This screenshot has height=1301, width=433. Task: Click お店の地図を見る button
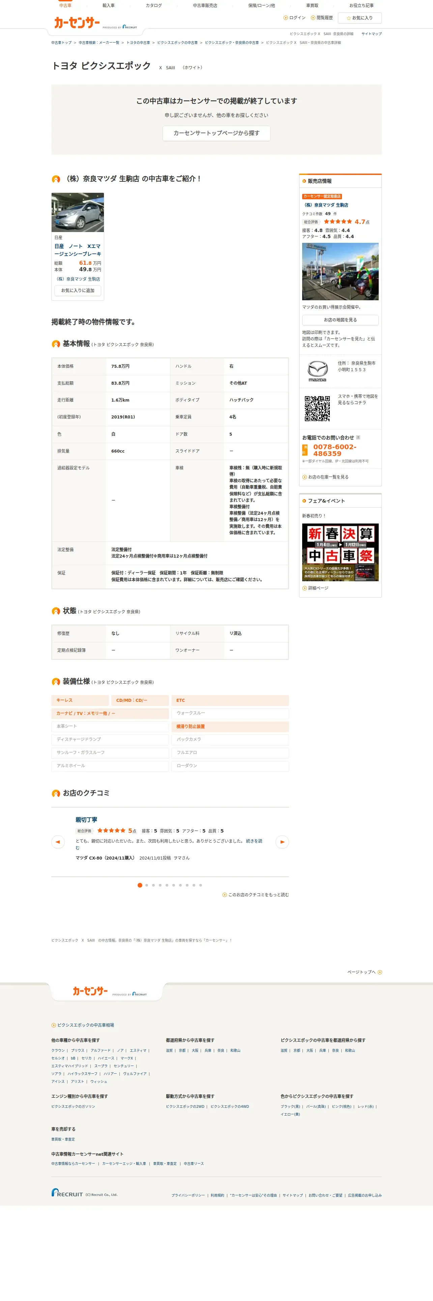pos(340,320)
